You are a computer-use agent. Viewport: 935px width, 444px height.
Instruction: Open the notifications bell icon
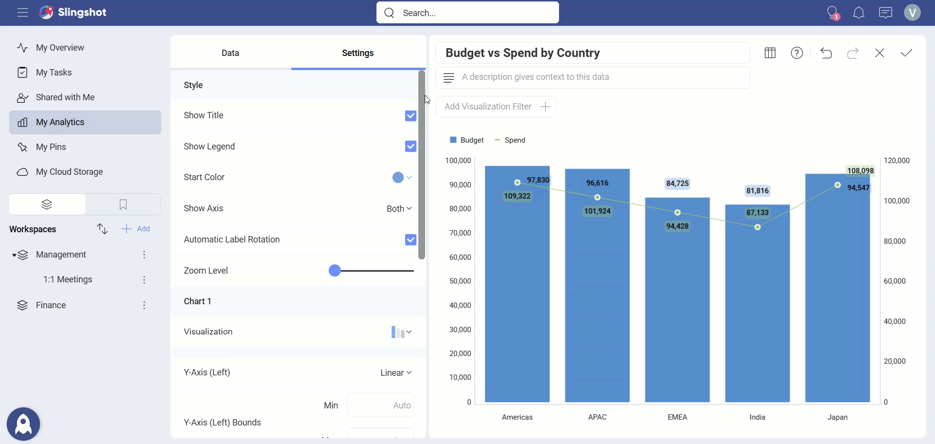859,13
